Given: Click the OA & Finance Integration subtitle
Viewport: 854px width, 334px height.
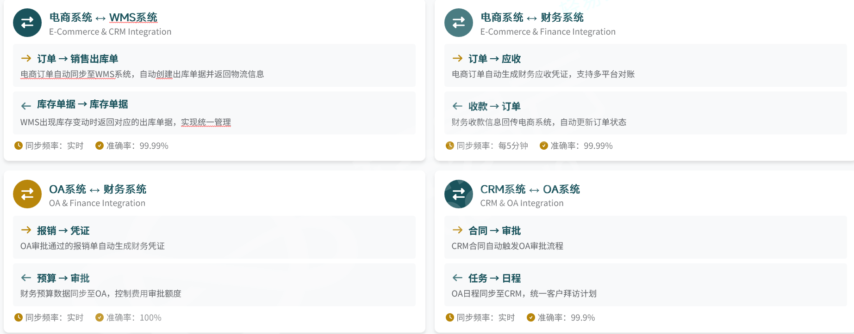Looking at the screenshot, I should (x=97, y=203).
